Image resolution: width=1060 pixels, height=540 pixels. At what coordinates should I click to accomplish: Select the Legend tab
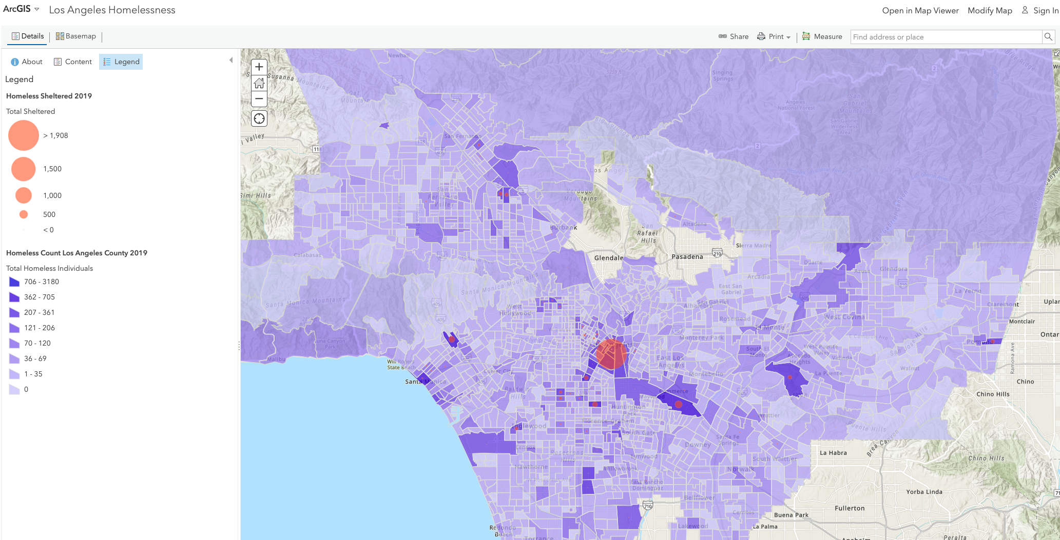(121, 62)
